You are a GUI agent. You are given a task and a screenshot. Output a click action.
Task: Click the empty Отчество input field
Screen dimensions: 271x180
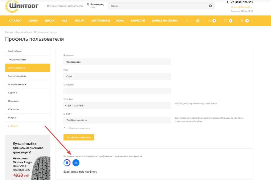(x=117, y=91)
